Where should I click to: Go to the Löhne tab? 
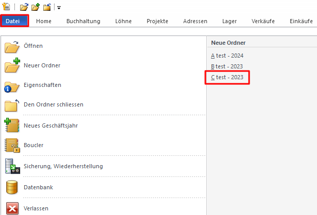(x=124, y=21)
